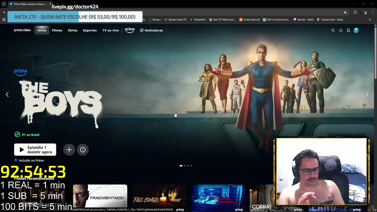Viewport: 377px width, 212px height.
Task: Open the browser extensions puzzle icon
Action: pos(355,12)
